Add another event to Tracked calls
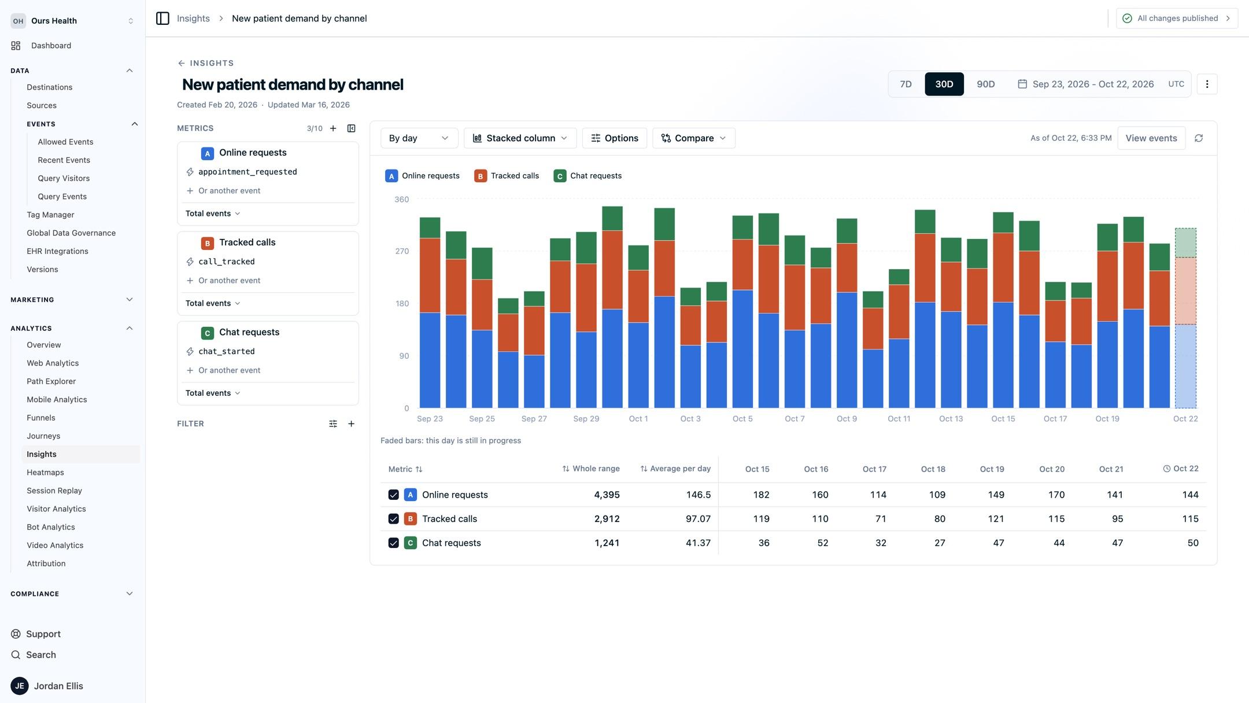The image size is (1249, 703). 223,281
